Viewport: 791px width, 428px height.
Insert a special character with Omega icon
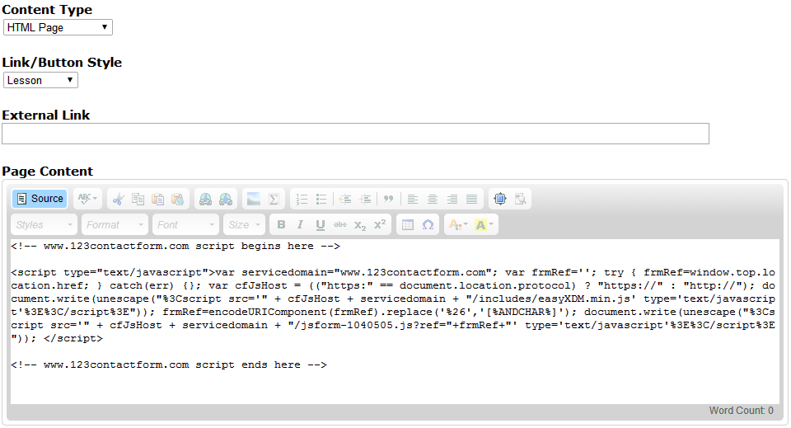click(428, 224)
